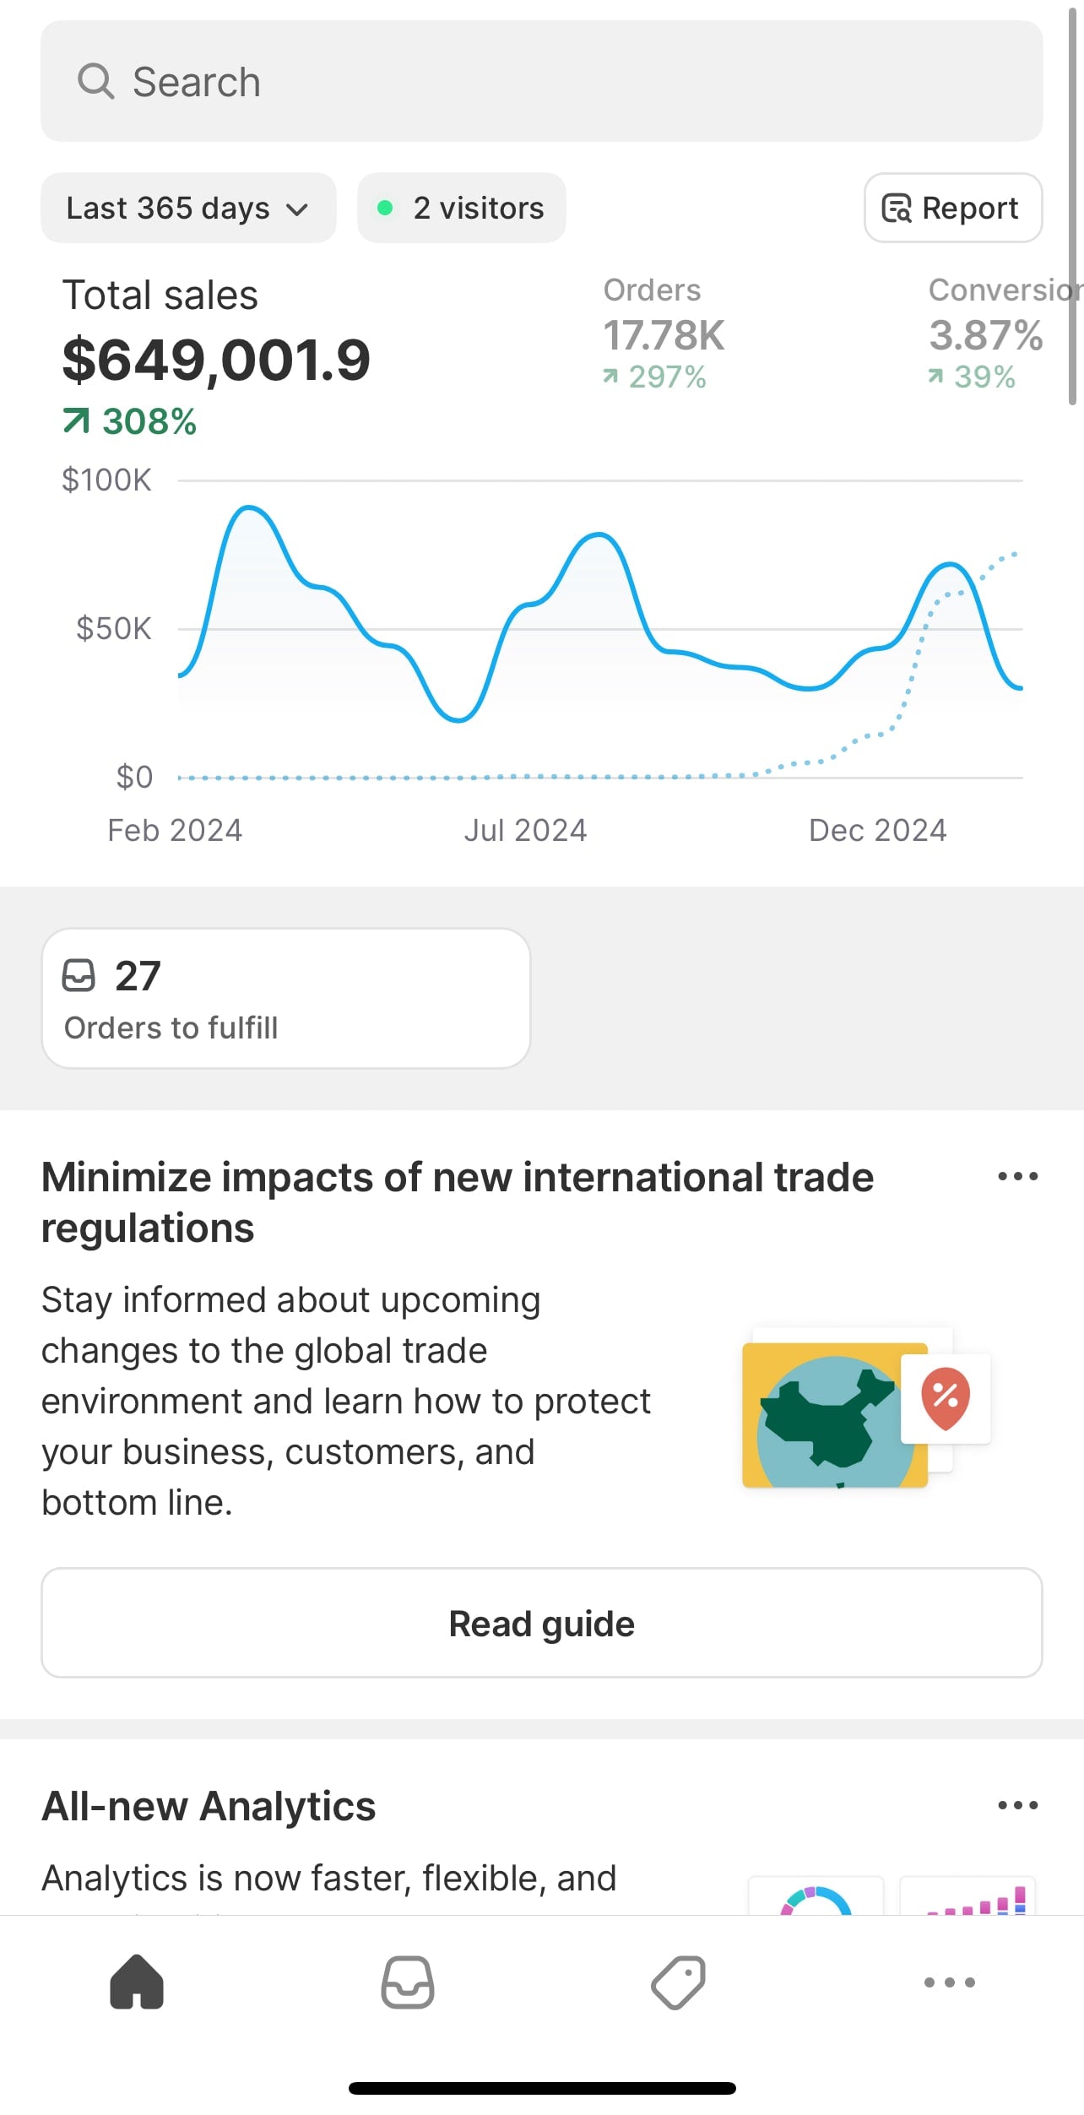Click the inbox icon beside 27

coord(79,975)
